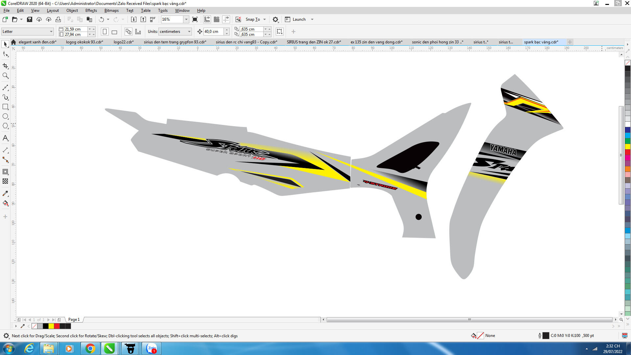Select the Connector tool
This screenshot has height=355, width=631.
(x=5, y=160)
